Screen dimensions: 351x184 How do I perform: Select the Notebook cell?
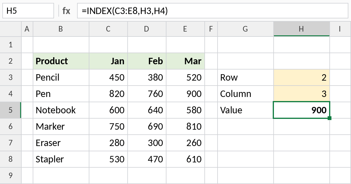61,110
